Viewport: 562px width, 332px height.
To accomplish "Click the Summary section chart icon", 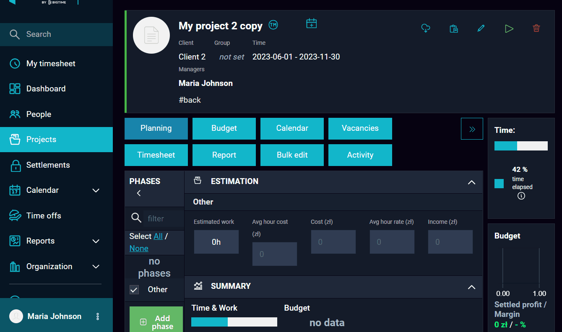I will click(x=198, y=286).
